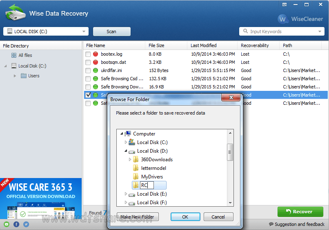Click the MyDrivers folder icon

[136, 176]
